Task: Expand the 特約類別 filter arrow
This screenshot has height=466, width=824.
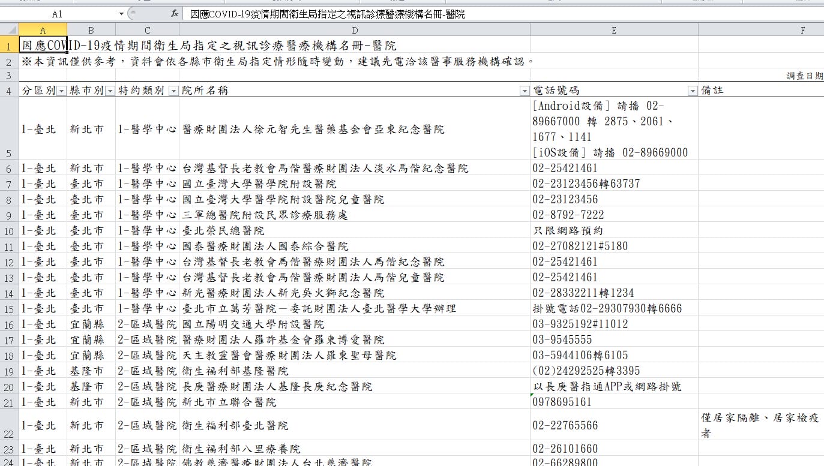Action: click(x=173, y=91)
